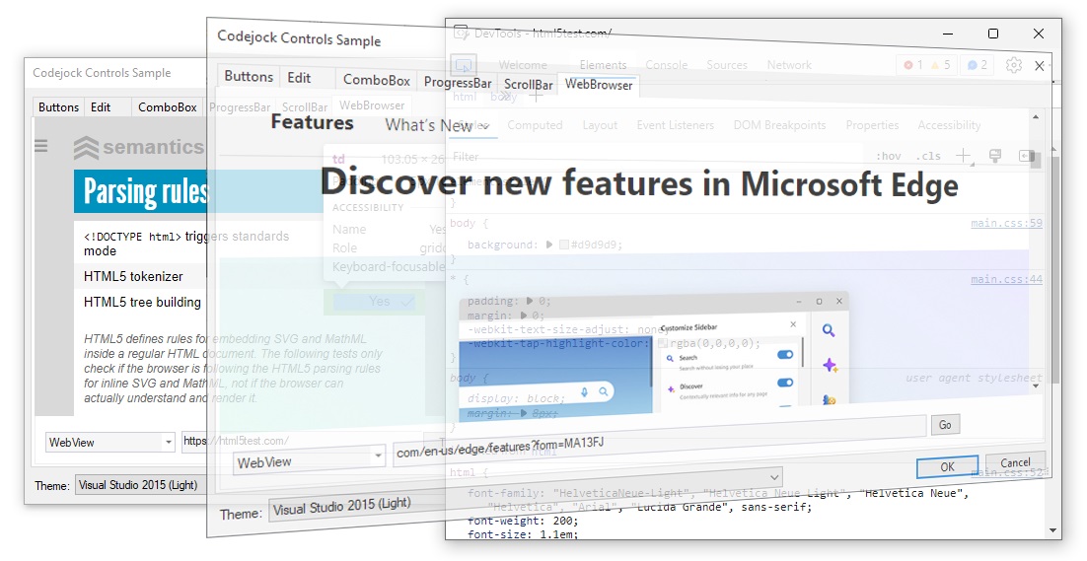Viewport: 1087px width, 561px height.
Task: Open WebView combo box in the middle window
Action: click(309, 460)
